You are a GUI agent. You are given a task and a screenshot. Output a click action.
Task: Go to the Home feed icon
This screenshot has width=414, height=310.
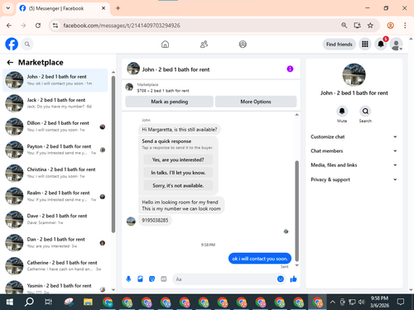pos(165,44)
